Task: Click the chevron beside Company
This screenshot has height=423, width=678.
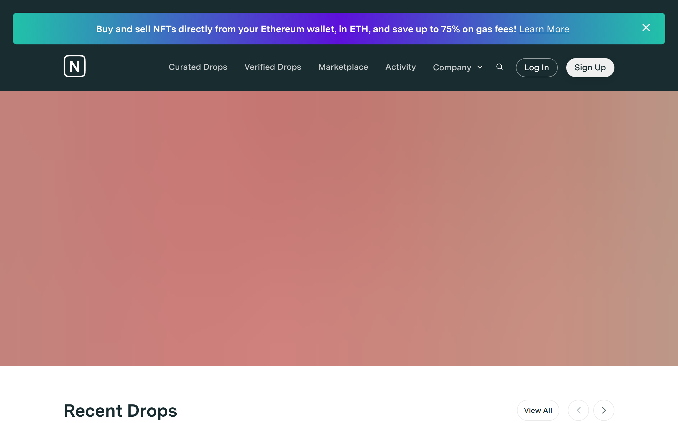Action: (480, 67)
